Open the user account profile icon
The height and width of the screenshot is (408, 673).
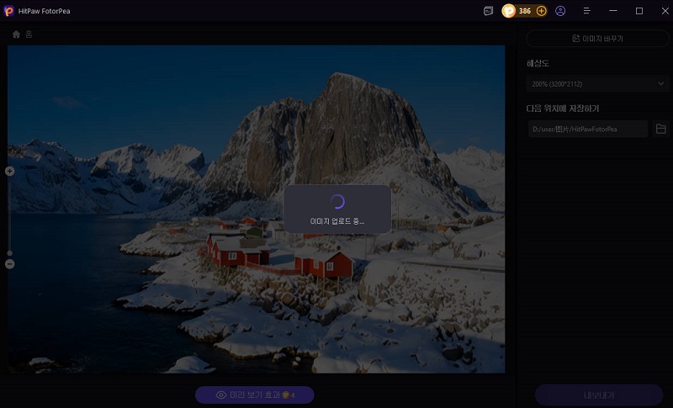coord(560,11)
